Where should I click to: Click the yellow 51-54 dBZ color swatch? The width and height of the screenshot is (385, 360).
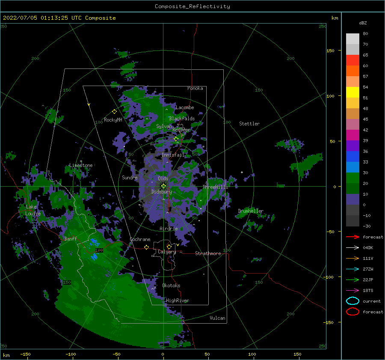pyautogui.click(x=352, y=92)
